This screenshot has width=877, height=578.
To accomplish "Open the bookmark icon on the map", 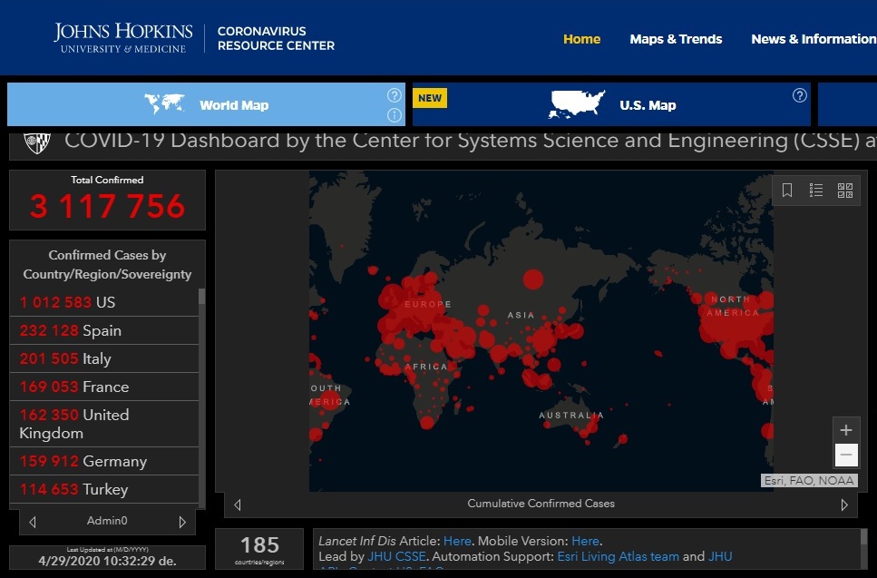I will [x=787, y=191].
